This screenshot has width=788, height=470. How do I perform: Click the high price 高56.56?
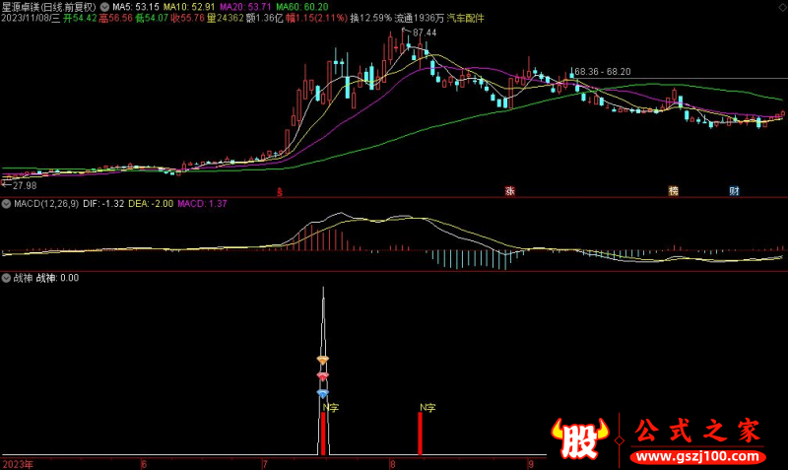pyautogui.click(x=115, y=18)
